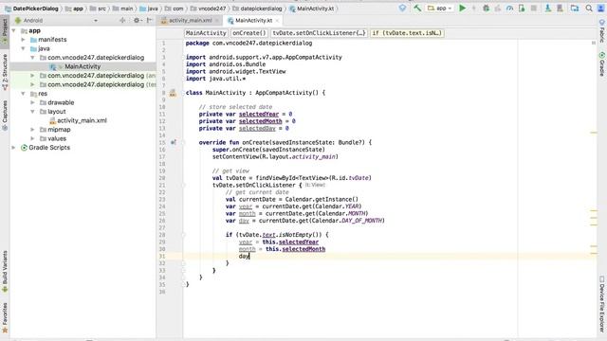The width and height of the screenshot is (607, 341).
Task: Open the Build Variants side tab
Action: coord(5,272)
